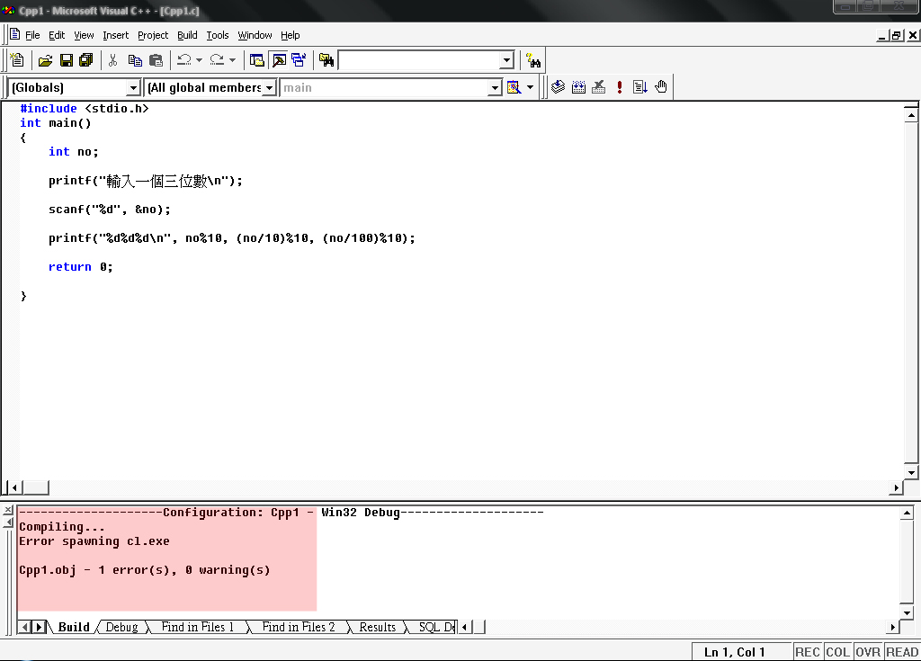Toggle OVR overtype indicator in status bar
921x661 pixels.
click(x=868, y=652)
